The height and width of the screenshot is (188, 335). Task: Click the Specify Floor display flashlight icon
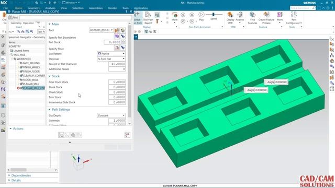coord(123,48)
